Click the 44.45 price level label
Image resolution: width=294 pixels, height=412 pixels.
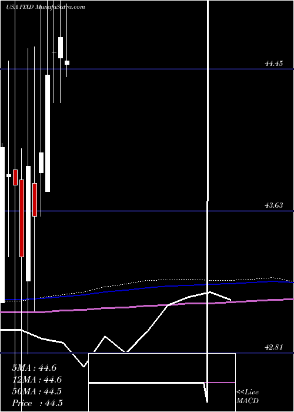(x=274, y=64)
